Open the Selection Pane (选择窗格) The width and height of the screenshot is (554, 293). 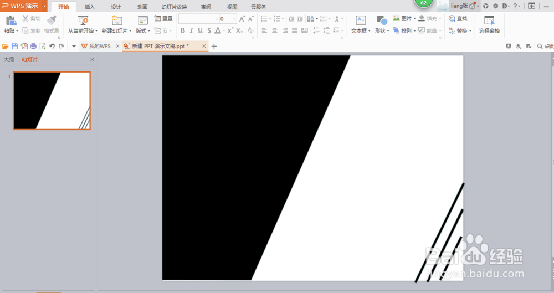click(489, 24)
